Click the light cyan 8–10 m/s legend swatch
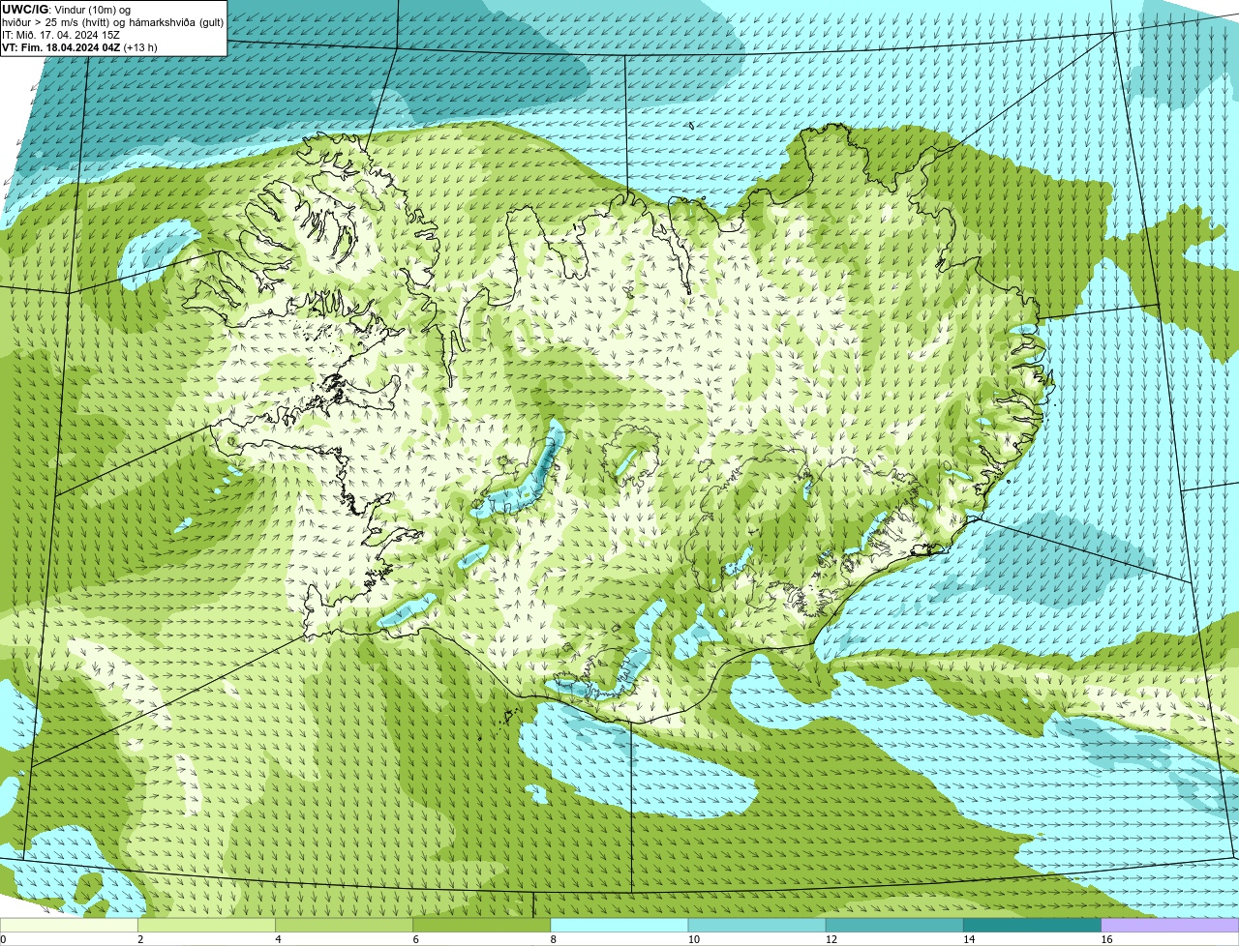The height and width of the screenshot is (946, 1239). 619,925
